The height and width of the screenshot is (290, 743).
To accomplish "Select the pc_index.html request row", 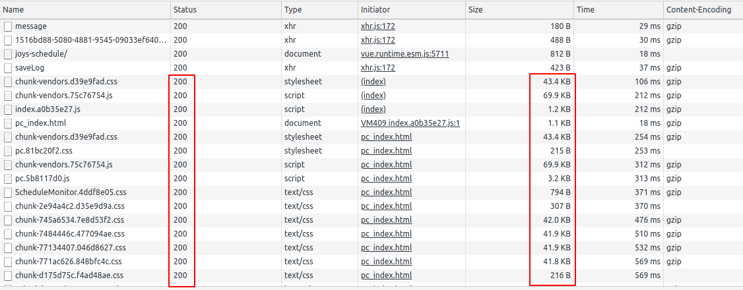I will point(41,123).
